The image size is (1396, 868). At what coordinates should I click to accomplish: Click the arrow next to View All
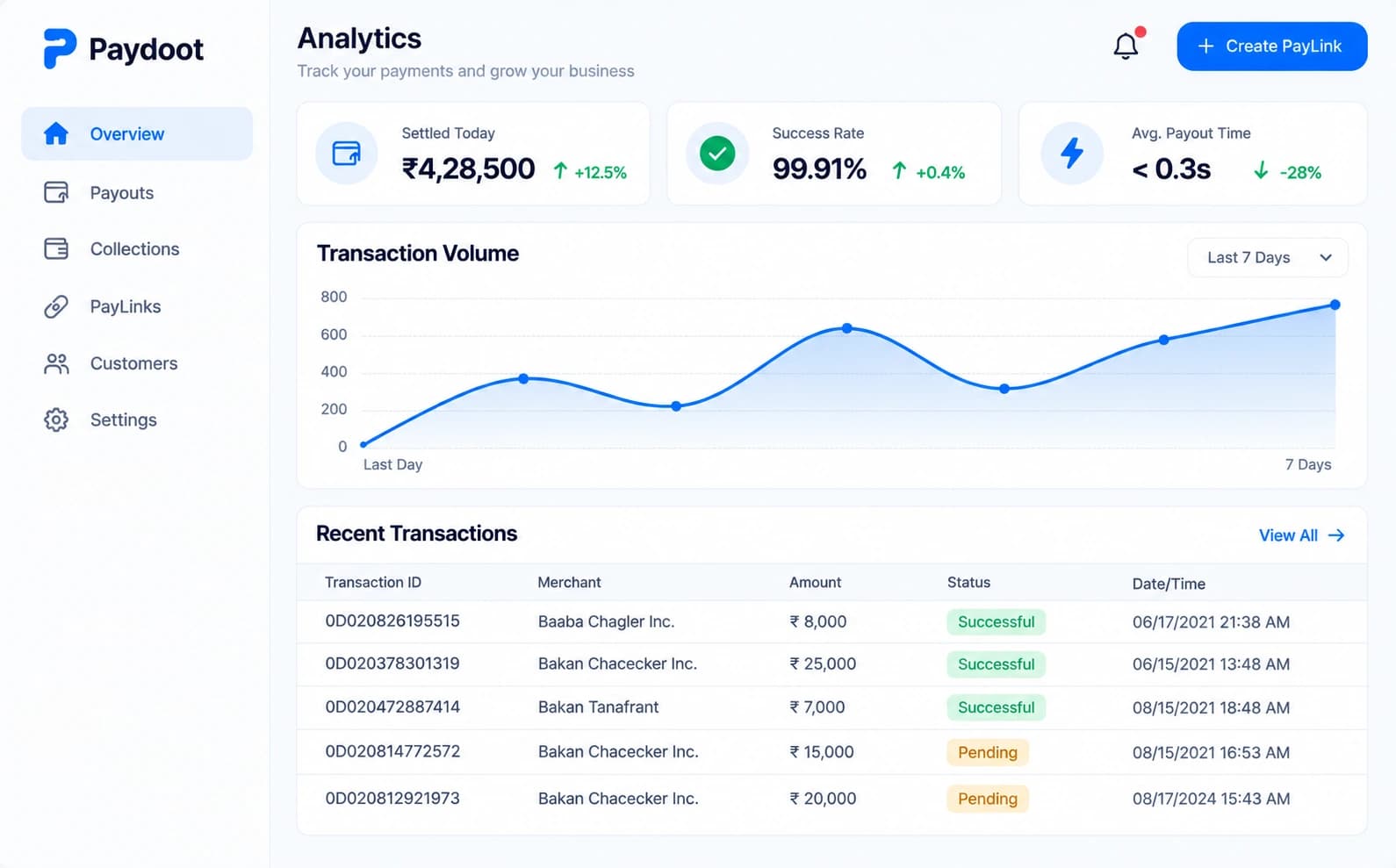point(1336,535)
